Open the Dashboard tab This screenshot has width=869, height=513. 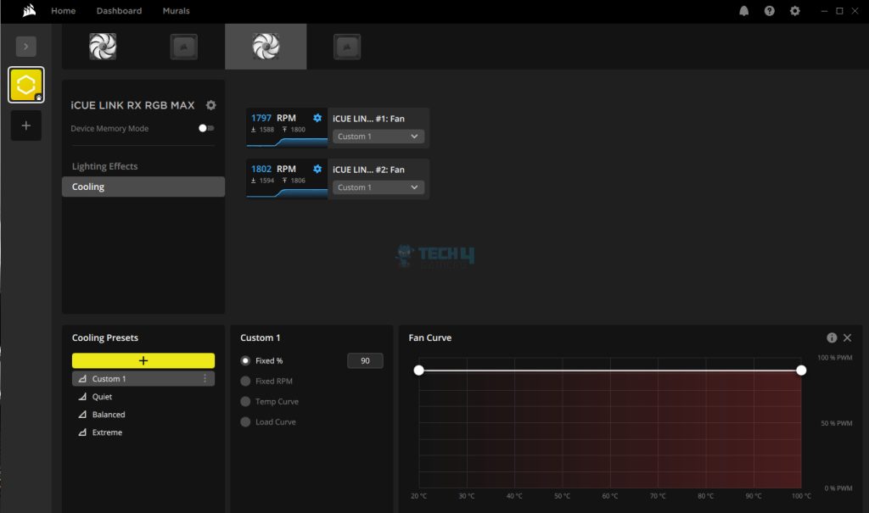coord(119,11)
